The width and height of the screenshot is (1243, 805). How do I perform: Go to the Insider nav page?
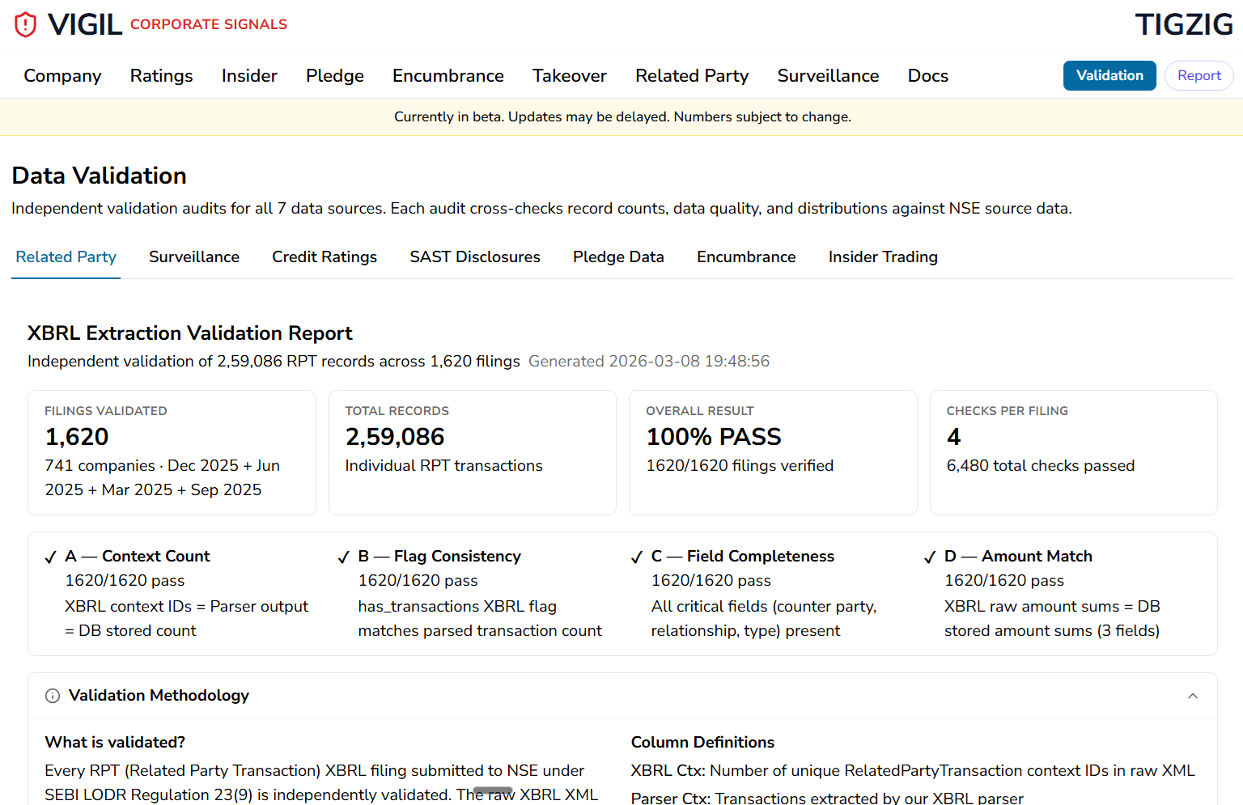coord(249,76)
